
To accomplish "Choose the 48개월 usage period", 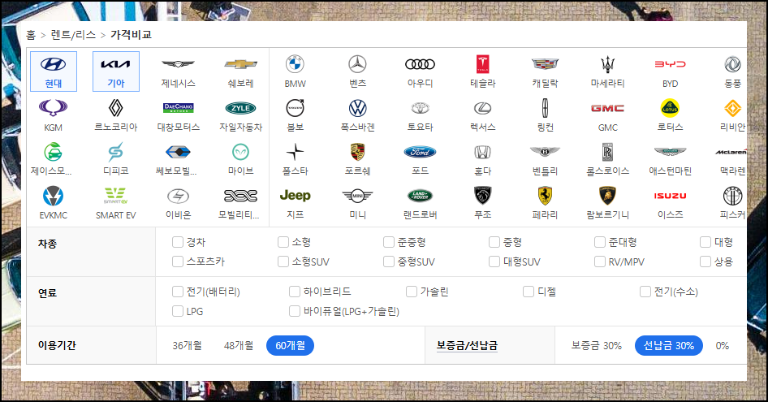I will click(x=239, y=346).
